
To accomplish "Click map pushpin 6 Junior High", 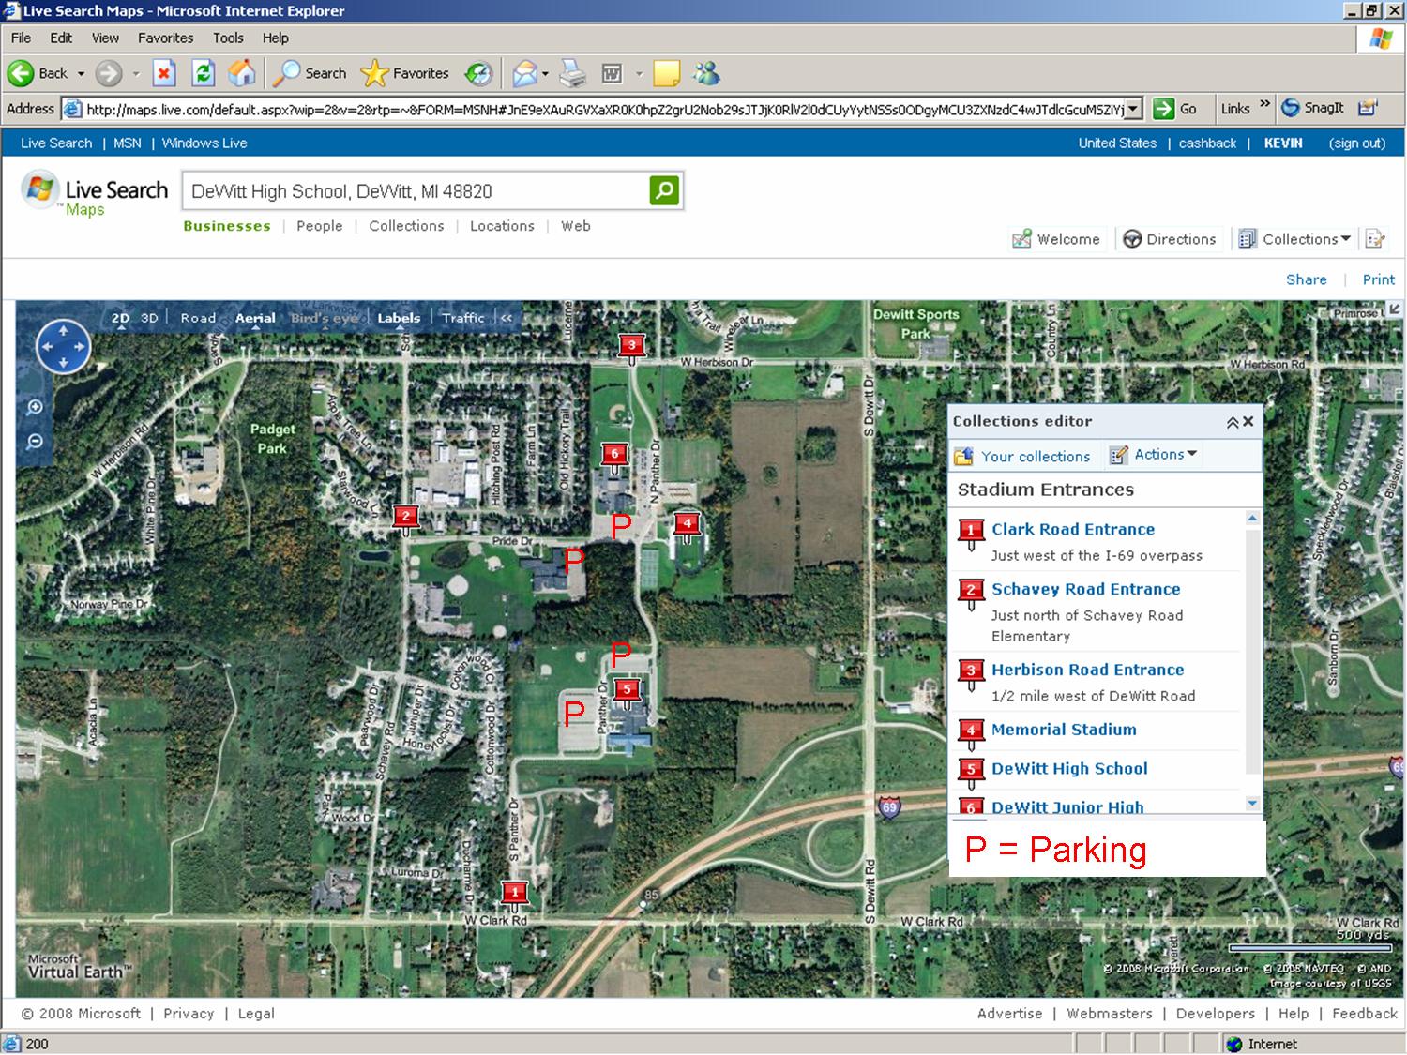I will click(614, 457).
